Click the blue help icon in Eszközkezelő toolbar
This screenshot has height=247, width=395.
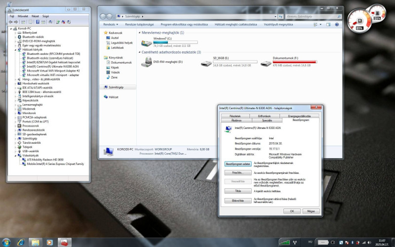(x=38, y=22)
